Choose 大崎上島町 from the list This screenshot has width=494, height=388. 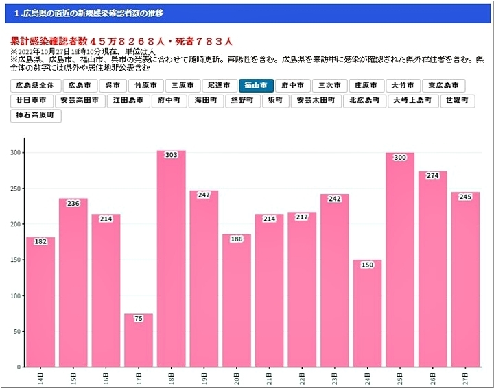point(413,101)
